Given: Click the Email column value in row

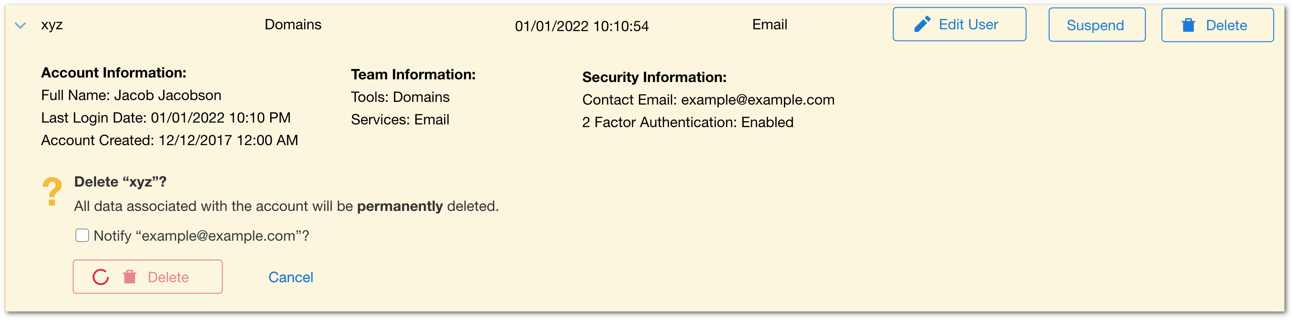Looking at the screenshot, I should (x=769, y=24).
